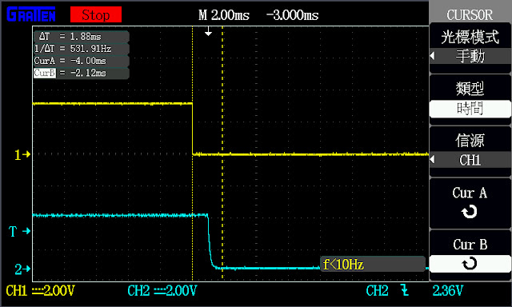Change the CH1 cursor source selection
Screen dimensions: 512x307
pos(470,160)
